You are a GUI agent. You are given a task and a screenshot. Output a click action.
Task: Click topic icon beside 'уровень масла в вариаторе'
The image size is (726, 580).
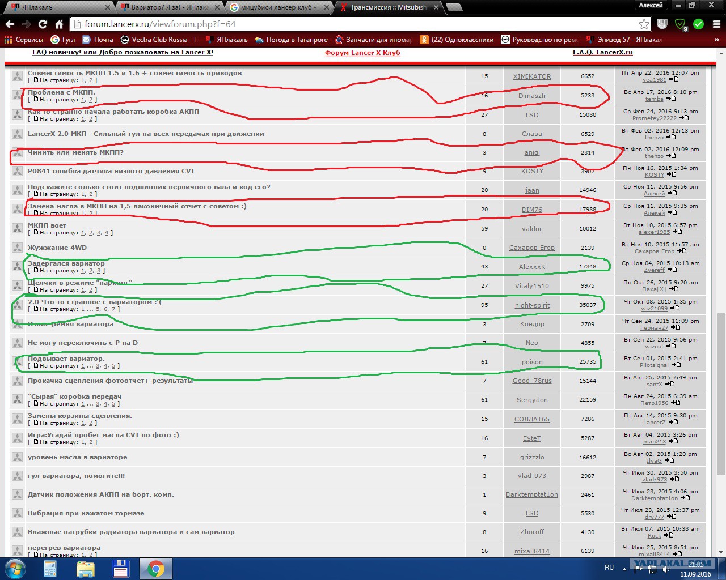tap(18, 458)
